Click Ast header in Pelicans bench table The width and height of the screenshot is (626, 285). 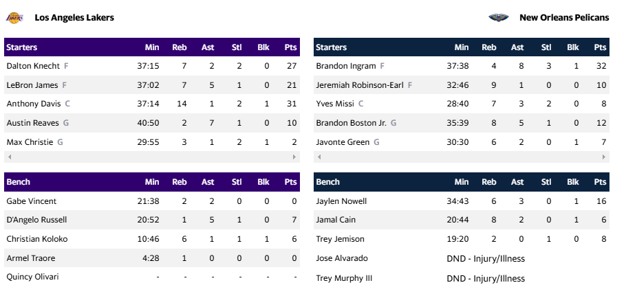tap(517, 182)
